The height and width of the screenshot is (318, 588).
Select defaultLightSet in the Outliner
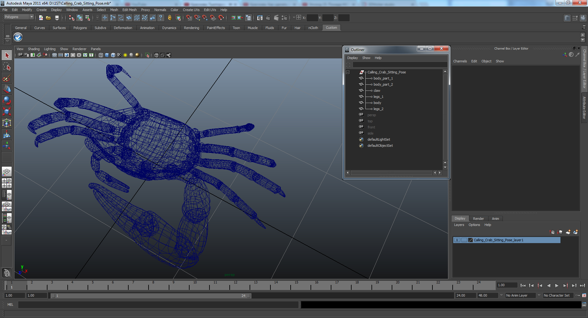(x=379, y=140)
